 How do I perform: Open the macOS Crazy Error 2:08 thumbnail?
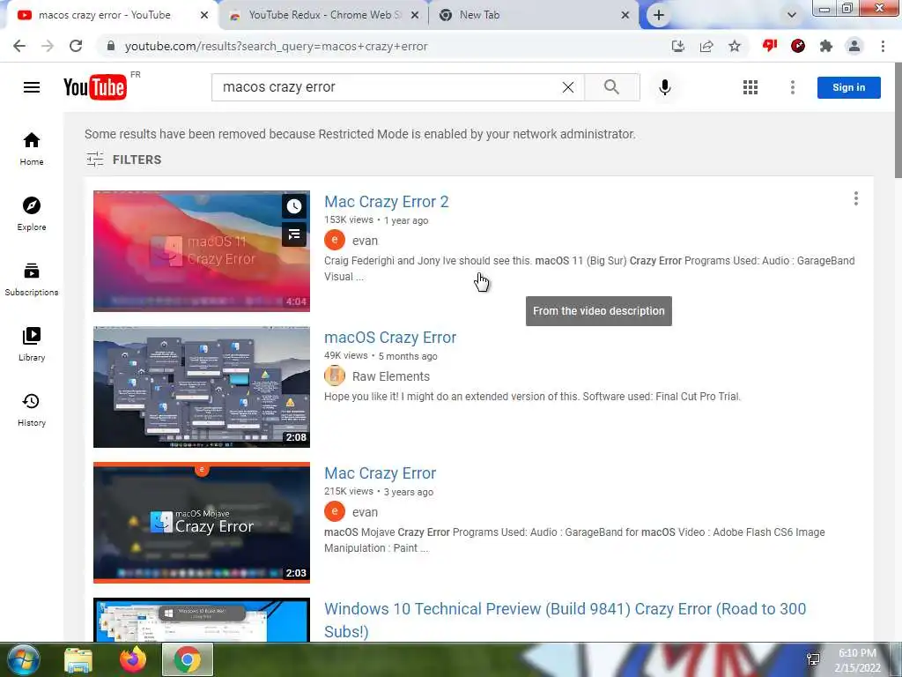point(202,387)
